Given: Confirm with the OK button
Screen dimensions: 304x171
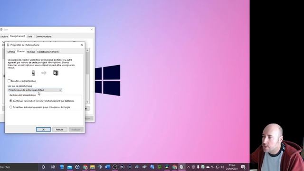Looking at the screenshot, I should (x=43, y=129).
